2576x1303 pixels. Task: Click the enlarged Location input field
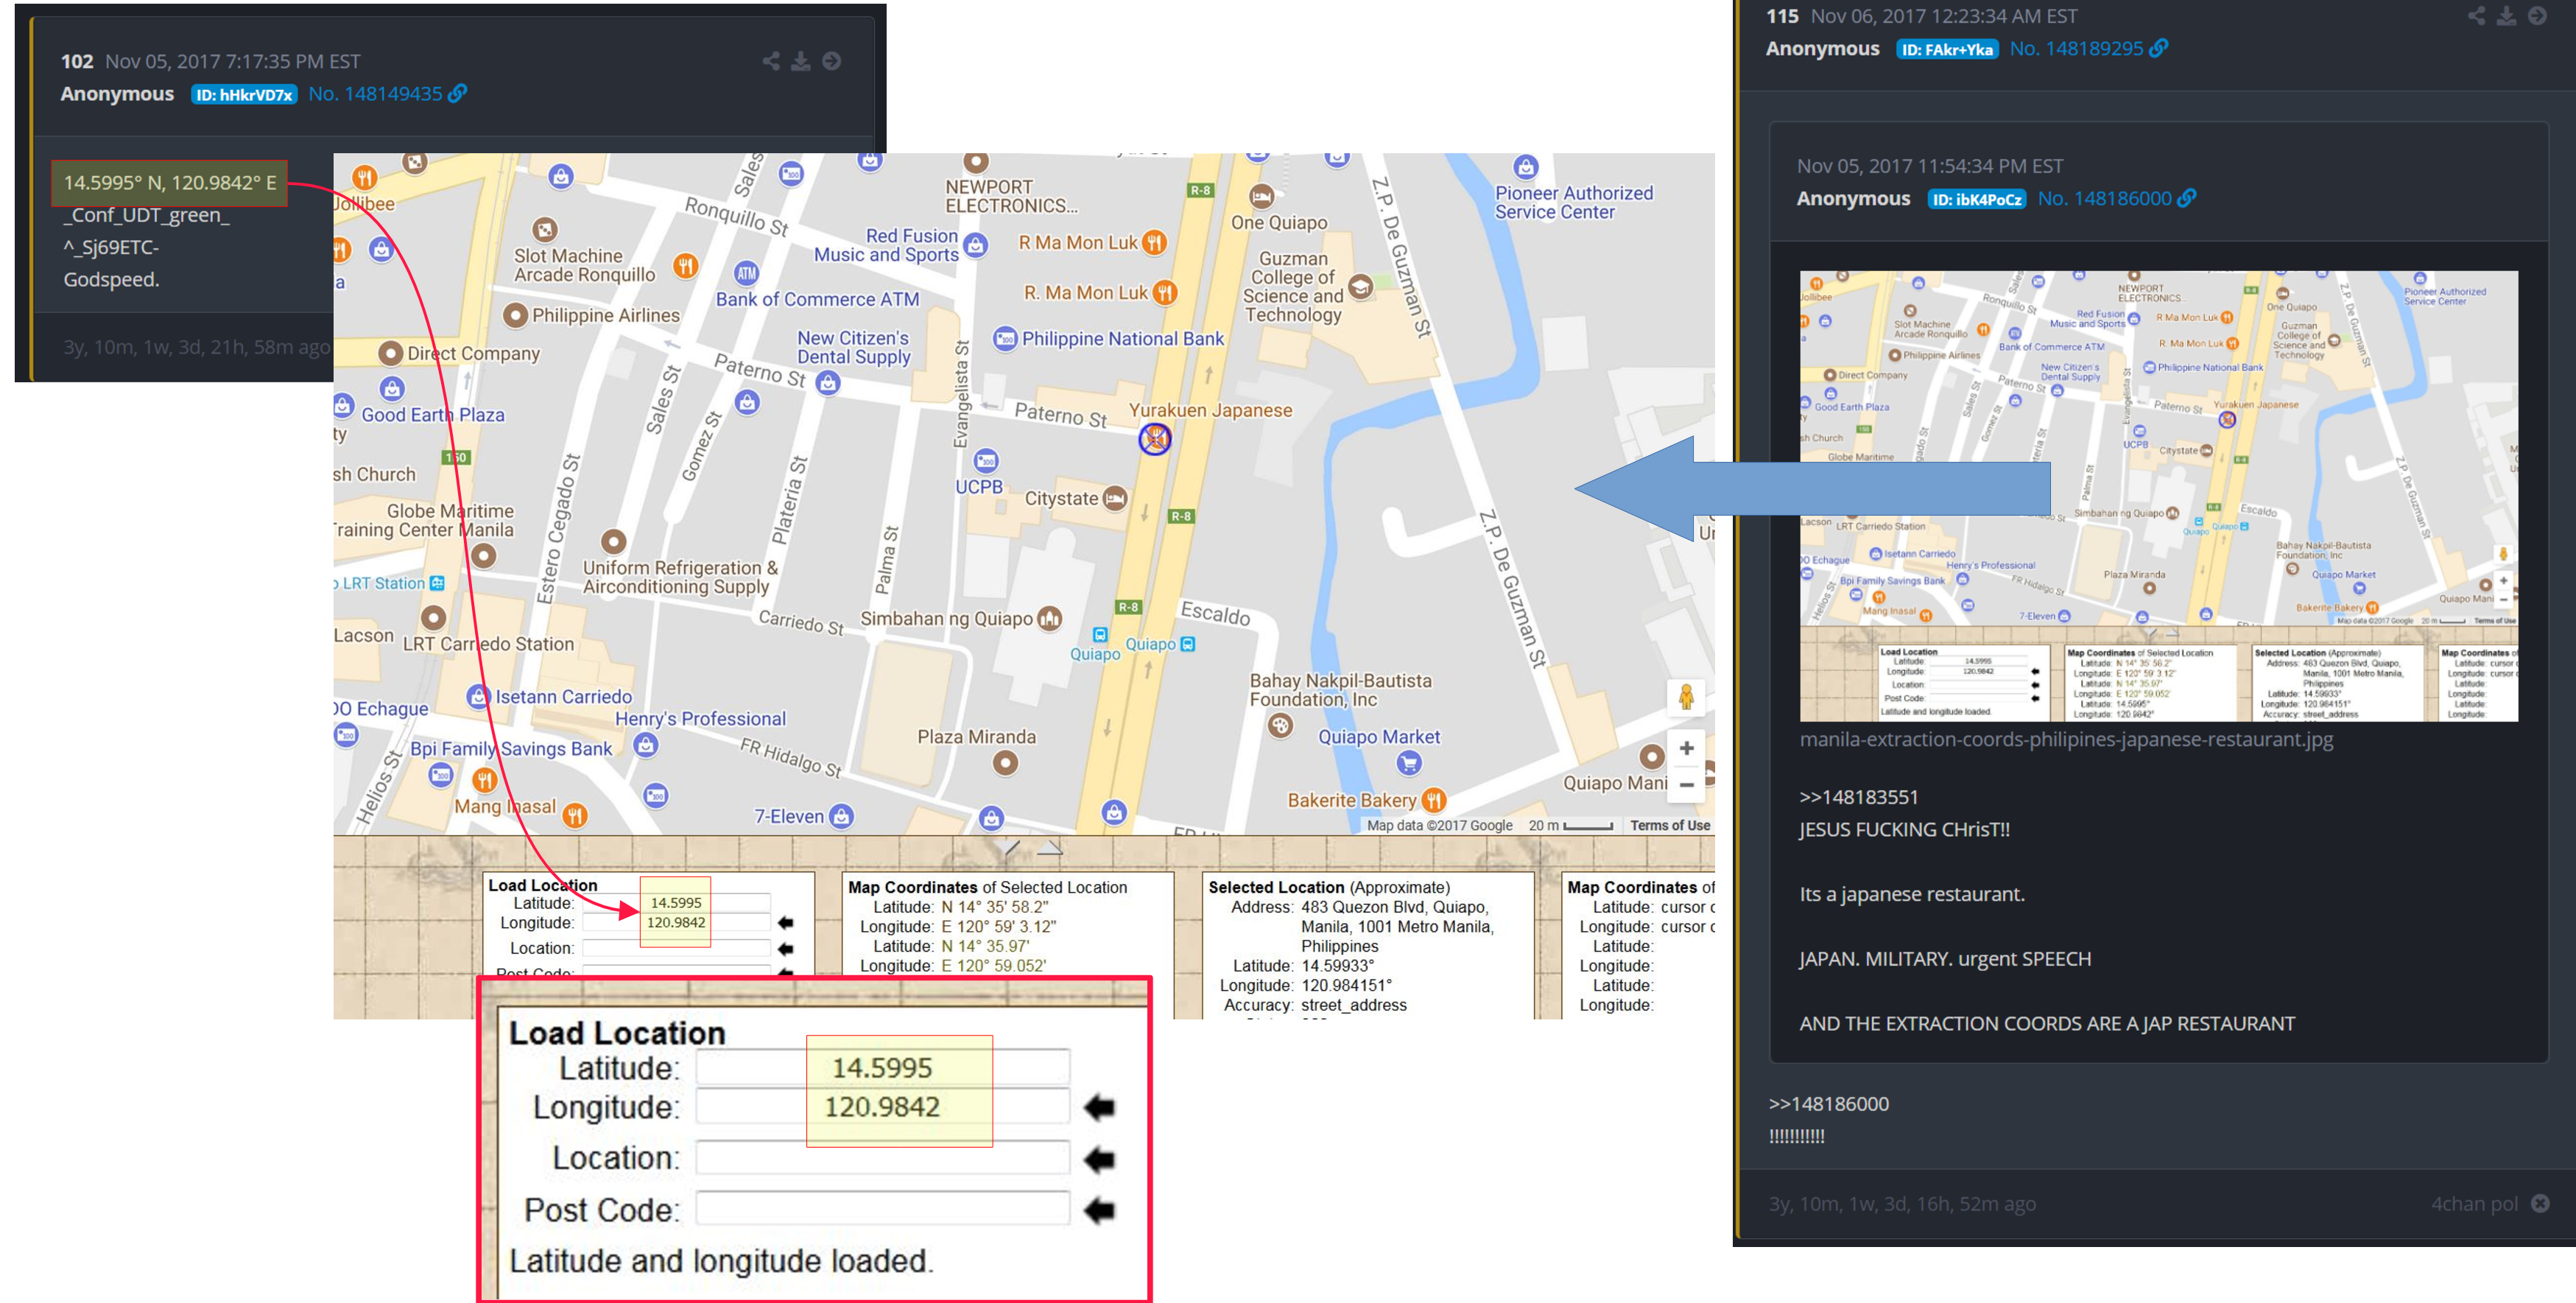tap(883, 1157)
